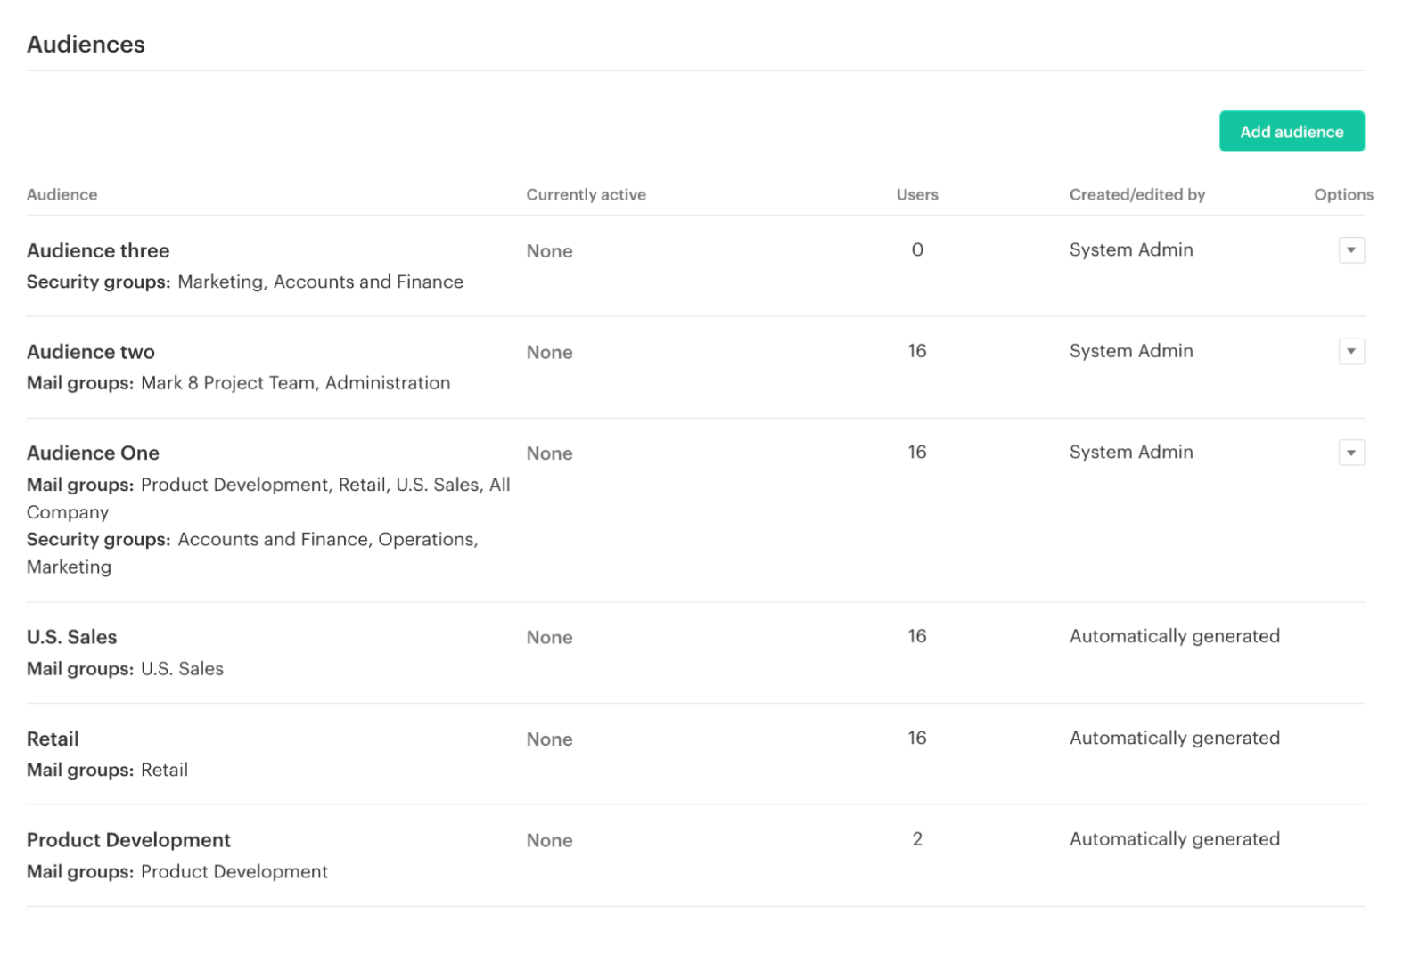Click the Users column header
Viewport: 1419px width, 955px height.
[x=916, y=194]
